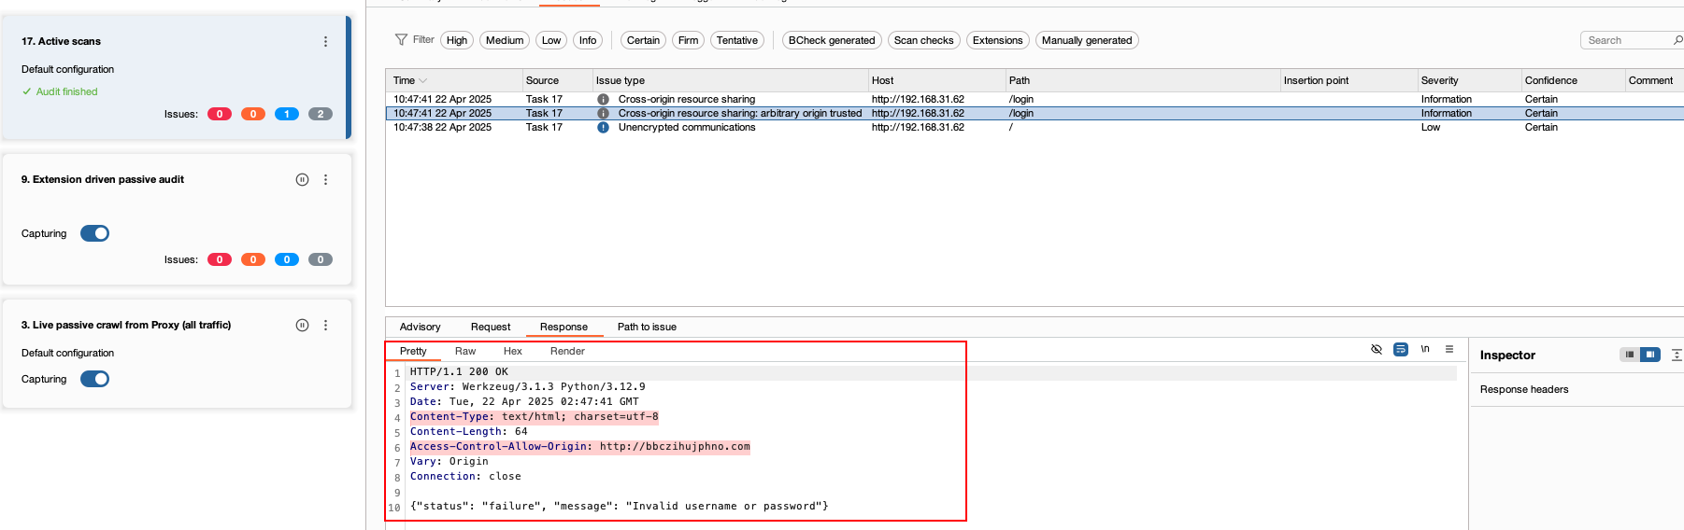Filter by BCheck generated issues

pyautogui.click(x=832, y=40)
